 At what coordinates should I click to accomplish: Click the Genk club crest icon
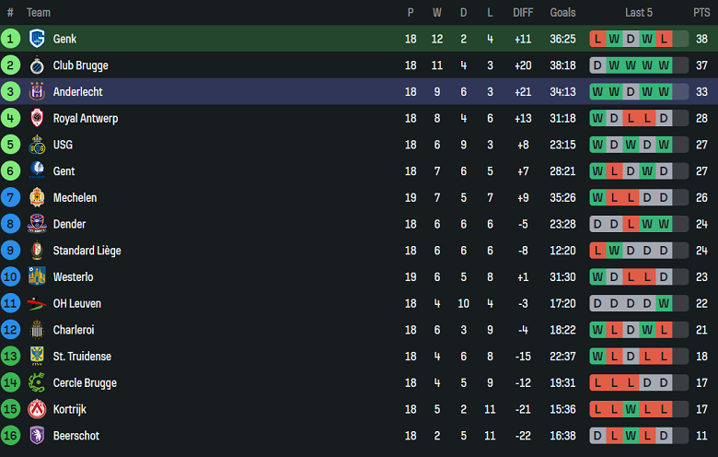[37, 39]
